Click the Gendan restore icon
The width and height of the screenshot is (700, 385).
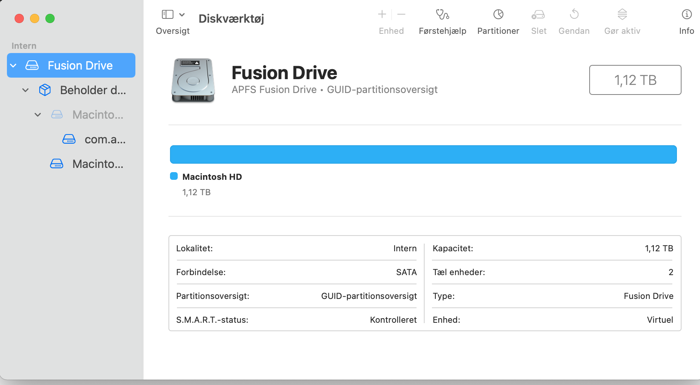574,15
